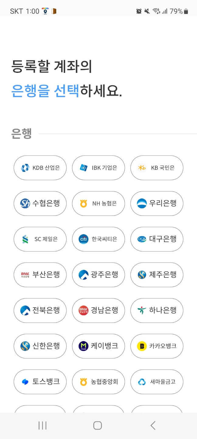The image size is (197, 439).
Task: Tap the 신한은행 bank button
Action: pos(40,346)
